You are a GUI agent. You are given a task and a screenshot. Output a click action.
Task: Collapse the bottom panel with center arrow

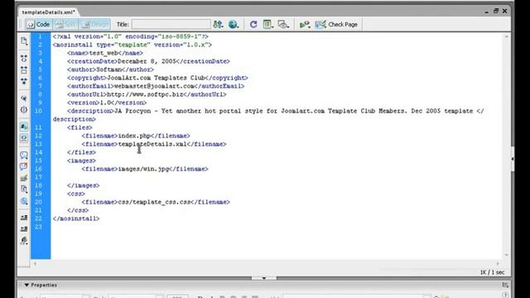[264, 278]
